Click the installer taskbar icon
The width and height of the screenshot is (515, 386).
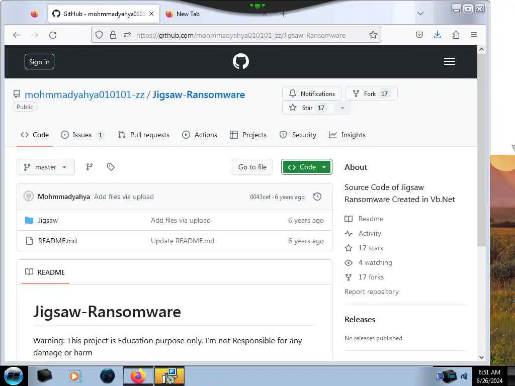pyautogui.click(x=169, y=376)
